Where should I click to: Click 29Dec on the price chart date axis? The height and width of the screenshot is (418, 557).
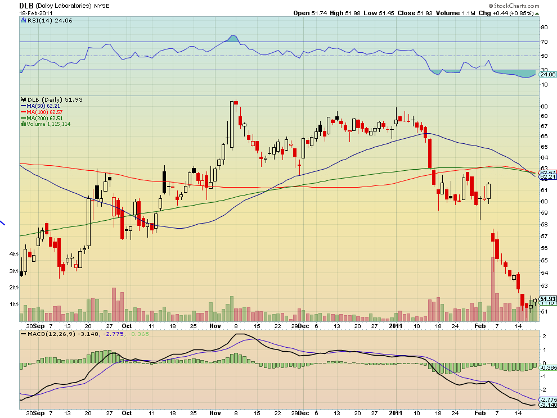coord(300,326)
